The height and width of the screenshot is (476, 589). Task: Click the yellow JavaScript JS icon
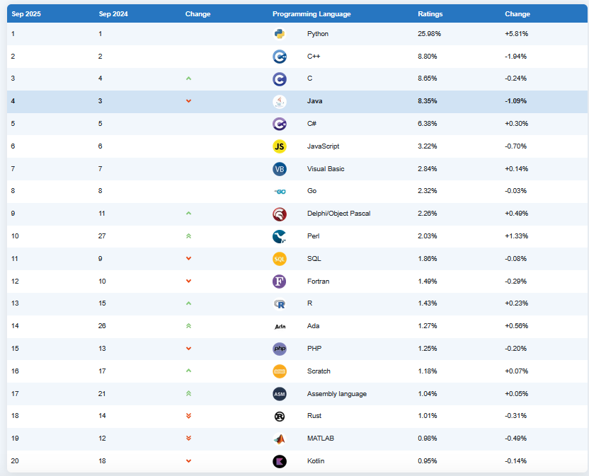(279, 146)
